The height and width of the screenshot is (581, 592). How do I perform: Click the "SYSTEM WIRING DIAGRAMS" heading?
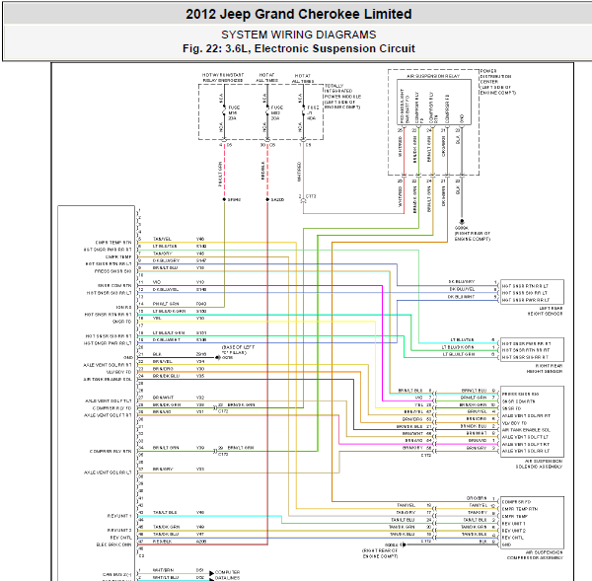(298, 35)
